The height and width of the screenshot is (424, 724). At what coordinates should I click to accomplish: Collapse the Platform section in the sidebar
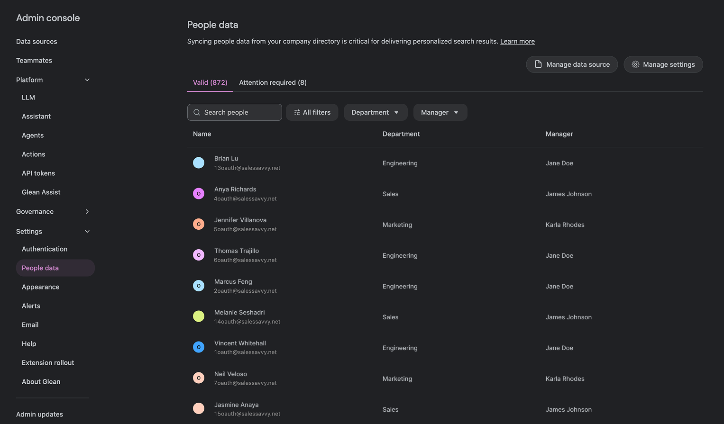coord(87,80)
